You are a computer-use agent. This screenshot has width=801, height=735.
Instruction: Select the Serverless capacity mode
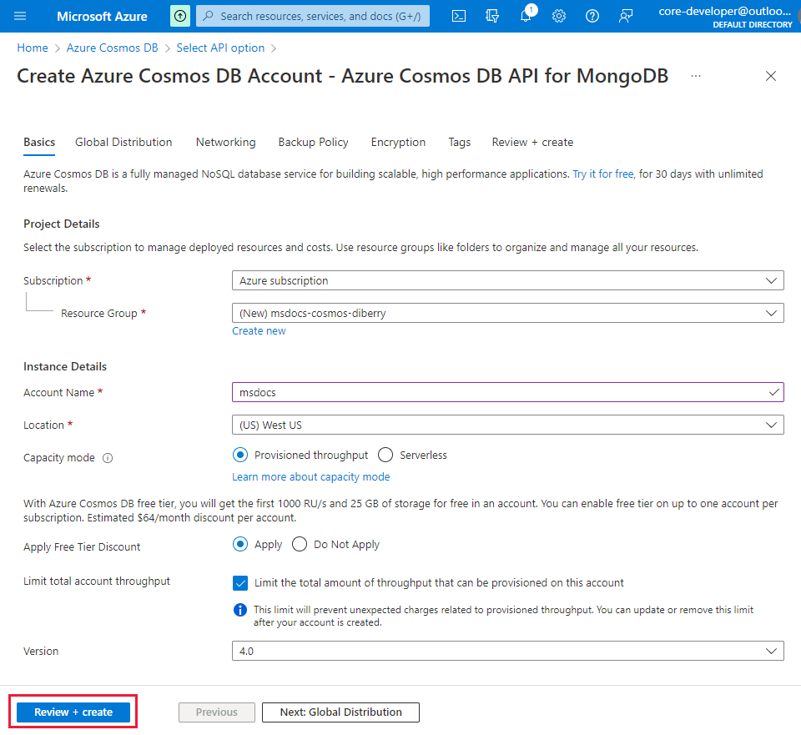[x=385, y=456]
